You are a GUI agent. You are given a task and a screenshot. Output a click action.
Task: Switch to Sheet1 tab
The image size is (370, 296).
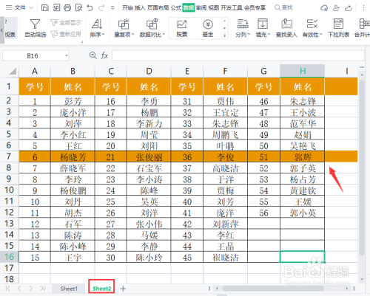69,289
